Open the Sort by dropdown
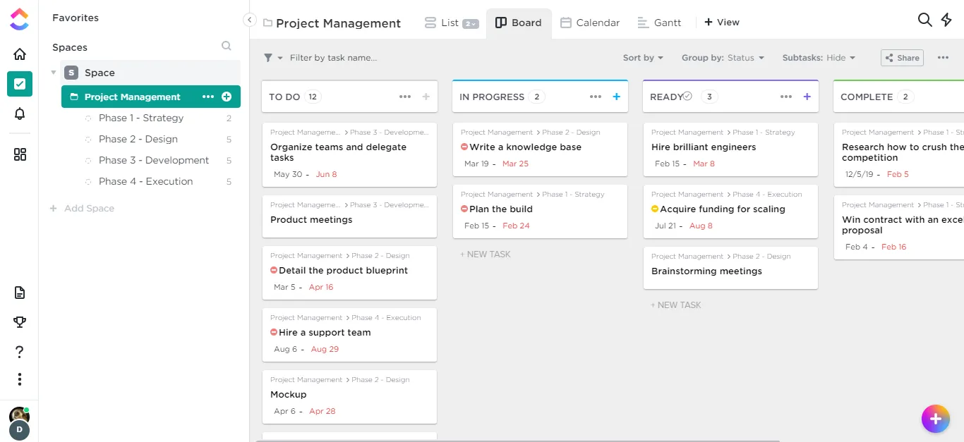 tap(642, 58)
